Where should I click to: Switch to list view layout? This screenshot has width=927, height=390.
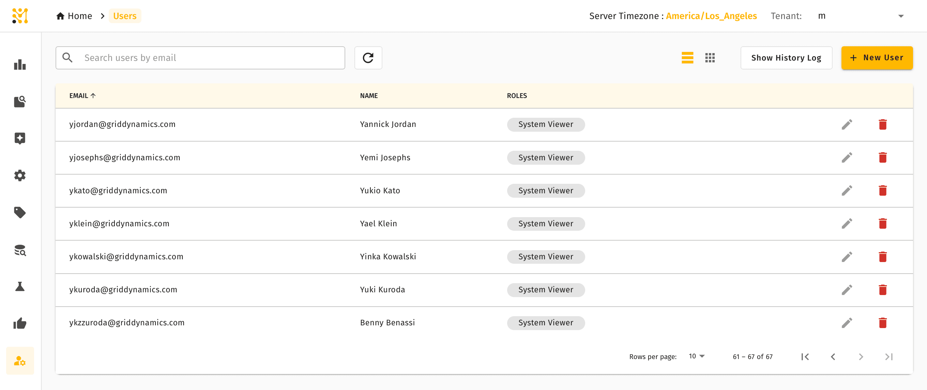coord(687,58)
